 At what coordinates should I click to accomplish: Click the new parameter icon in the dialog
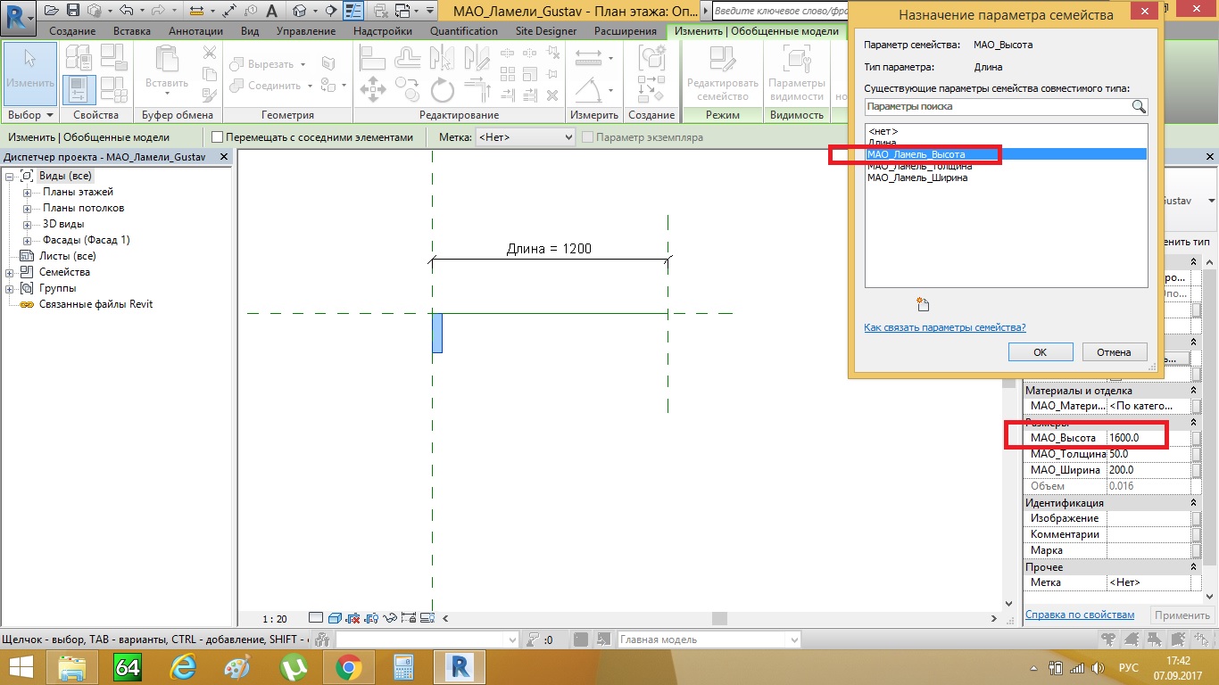923,304
